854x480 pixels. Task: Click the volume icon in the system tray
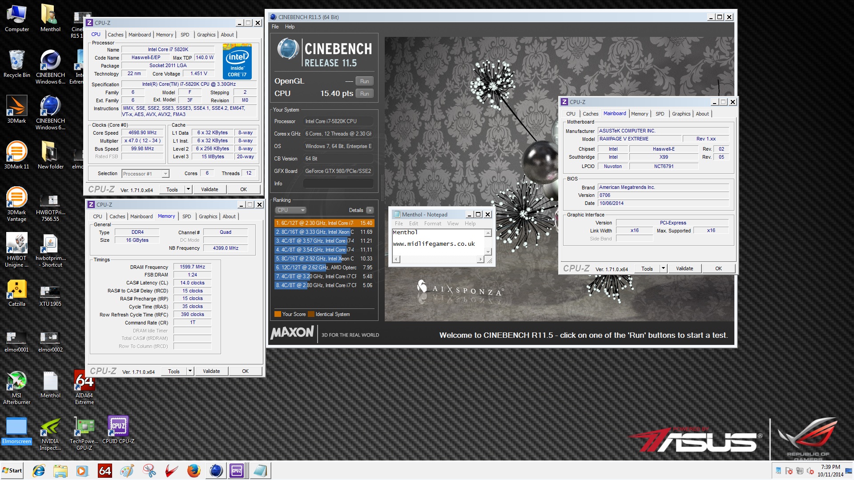810,471
